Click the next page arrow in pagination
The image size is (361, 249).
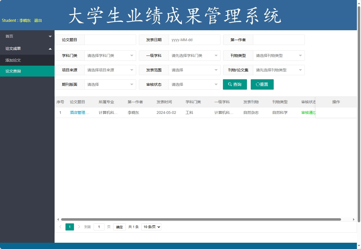pyautogui.click(x=79, y=227)
